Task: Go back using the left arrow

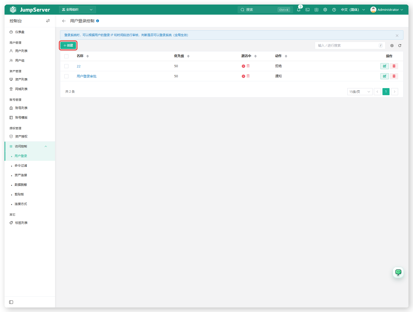Action: [64, 21]
